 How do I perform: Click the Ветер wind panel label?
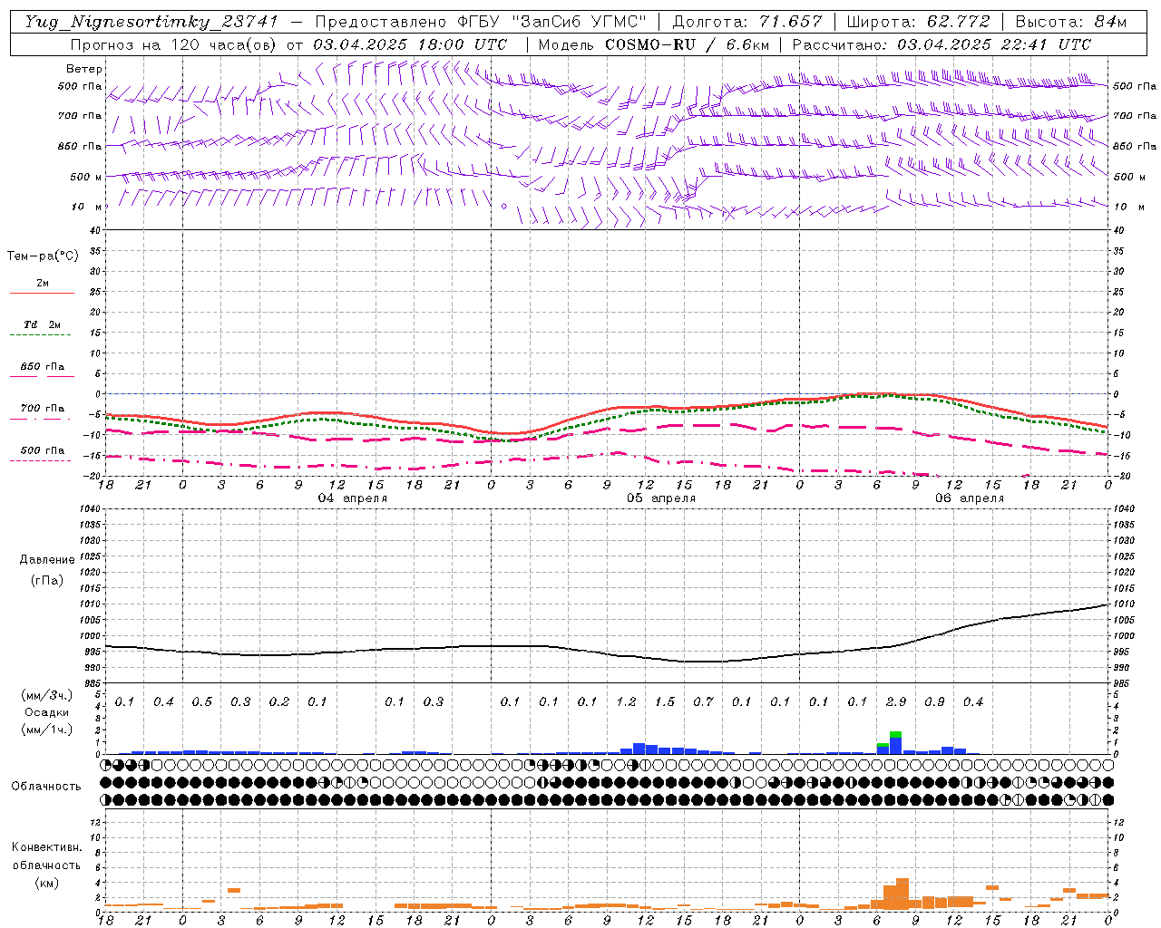pos(84,69)
